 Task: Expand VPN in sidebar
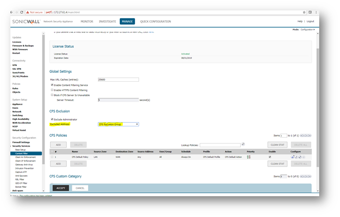click(14, 65)
